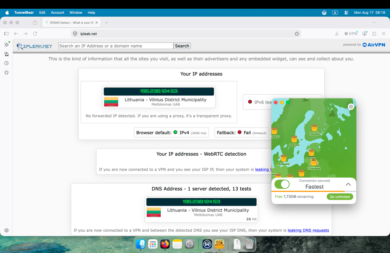Open Firefox View icon beside tabs
The width and height of the screenshot is (390, 253).
click(35, 22)
